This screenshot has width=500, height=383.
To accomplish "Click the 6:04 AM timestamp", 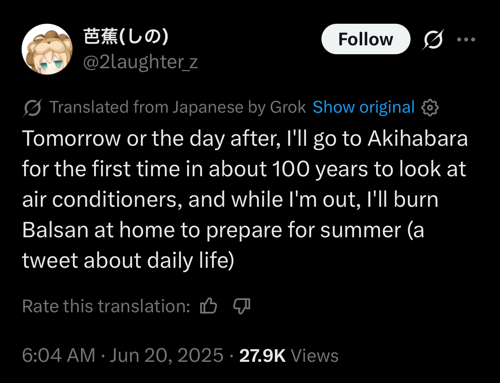I will coord(59,355).
